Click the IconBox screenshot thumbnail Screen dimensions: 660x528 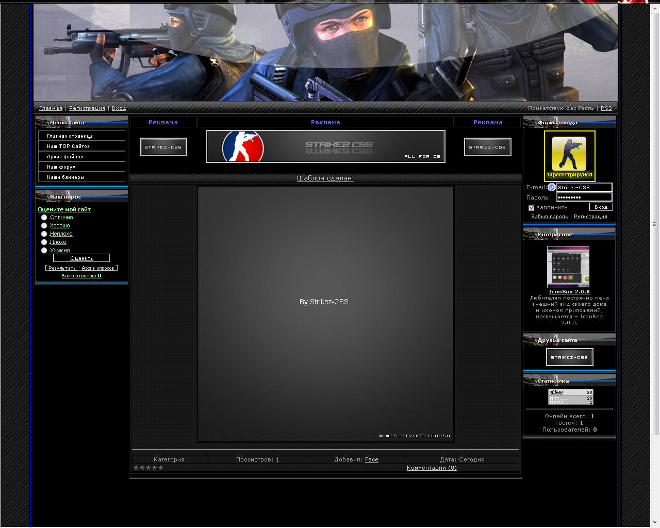[x=568, y=267]
